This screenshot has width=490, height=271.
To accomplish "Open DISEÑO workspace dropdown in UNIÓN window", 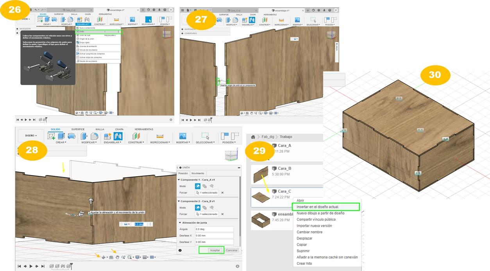I will click(31, 136).
